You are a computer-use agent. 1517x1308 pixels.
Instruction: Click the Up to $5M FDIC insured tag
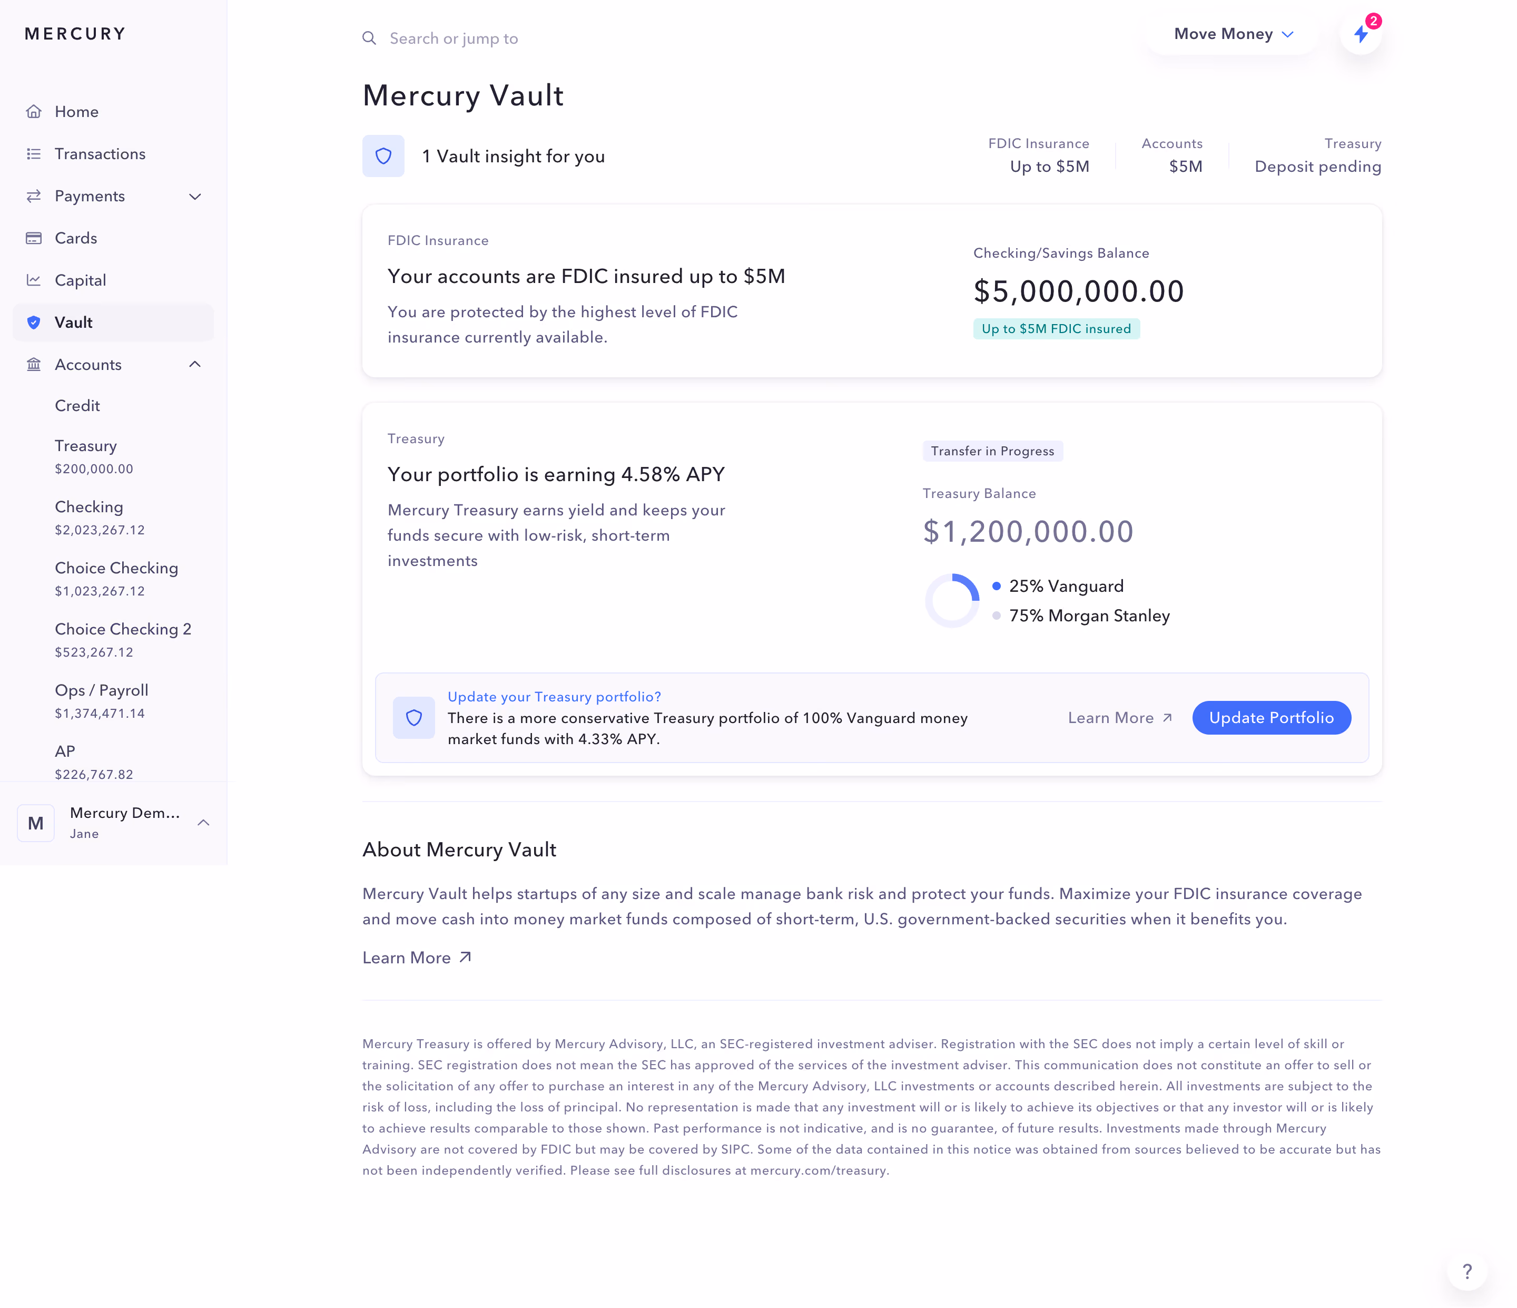[1057, 329]
